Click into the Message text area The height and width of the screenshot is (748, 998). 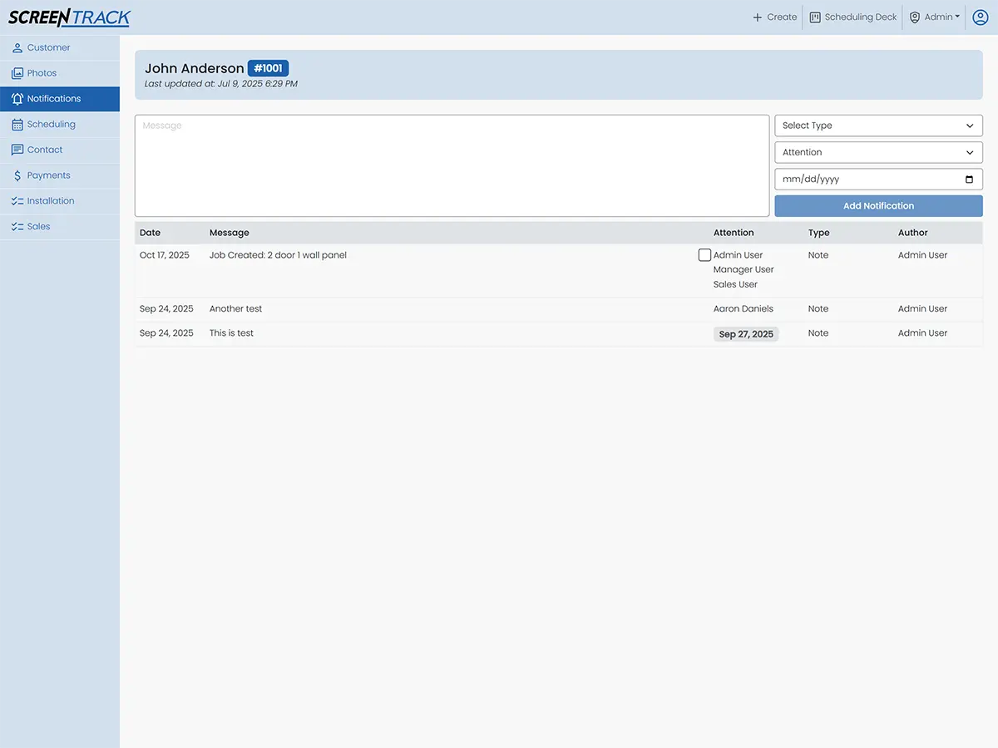(452, 166)
